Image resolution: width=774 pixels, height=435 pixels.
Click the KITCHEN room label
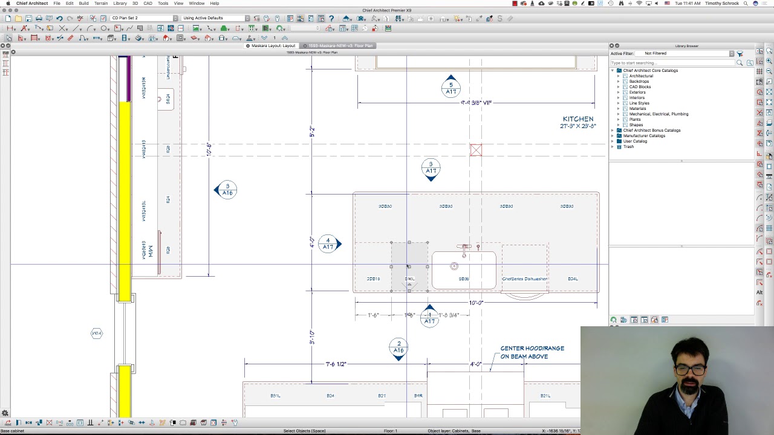pyautogui.click(x=578, y=119)
